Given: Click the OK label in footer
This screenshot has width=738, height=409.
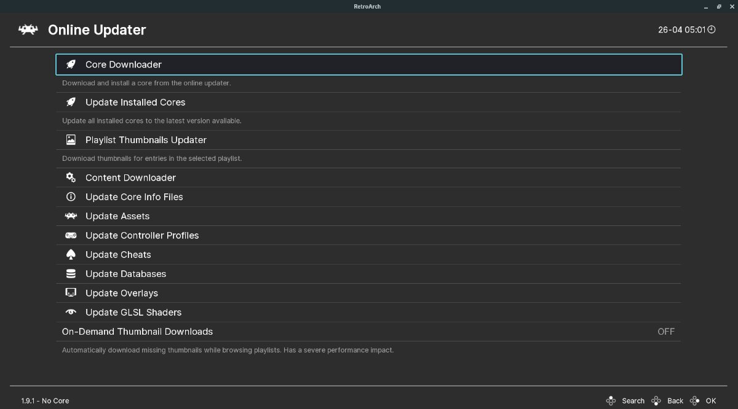Looking at the screenshot, I should click(x=711, y=400).
